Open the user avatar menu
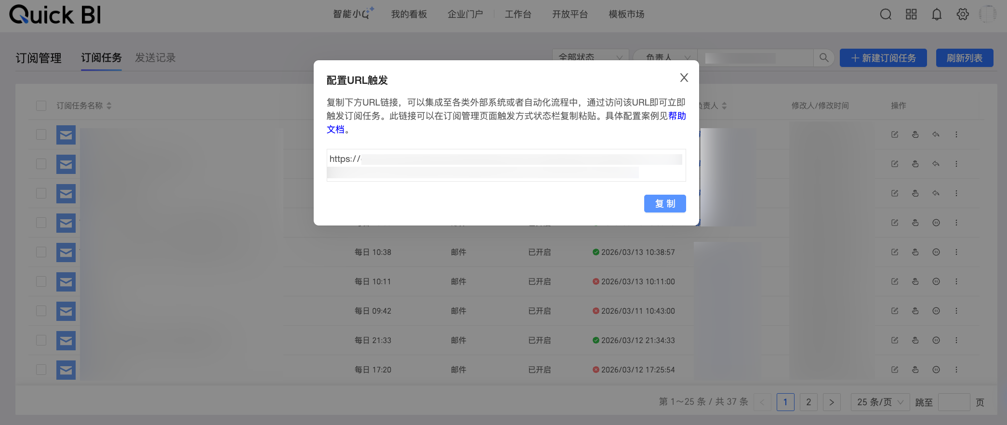This screenshot has width=1007, height=425. tap(988, 14)
